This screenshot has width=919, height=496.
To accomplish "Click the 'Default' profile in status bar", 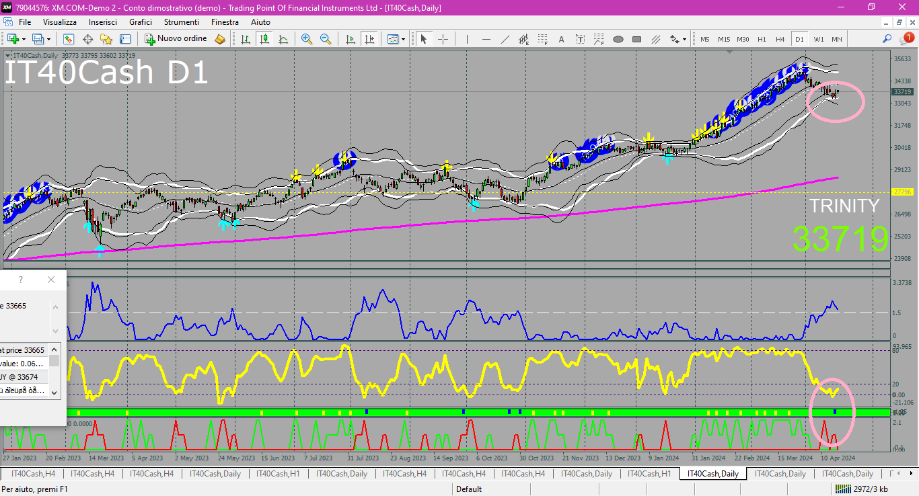I will point(469,489).
